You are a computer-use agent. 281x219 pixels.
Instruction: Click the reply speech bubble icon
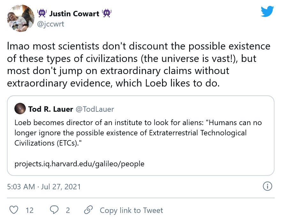pos(55,210)
